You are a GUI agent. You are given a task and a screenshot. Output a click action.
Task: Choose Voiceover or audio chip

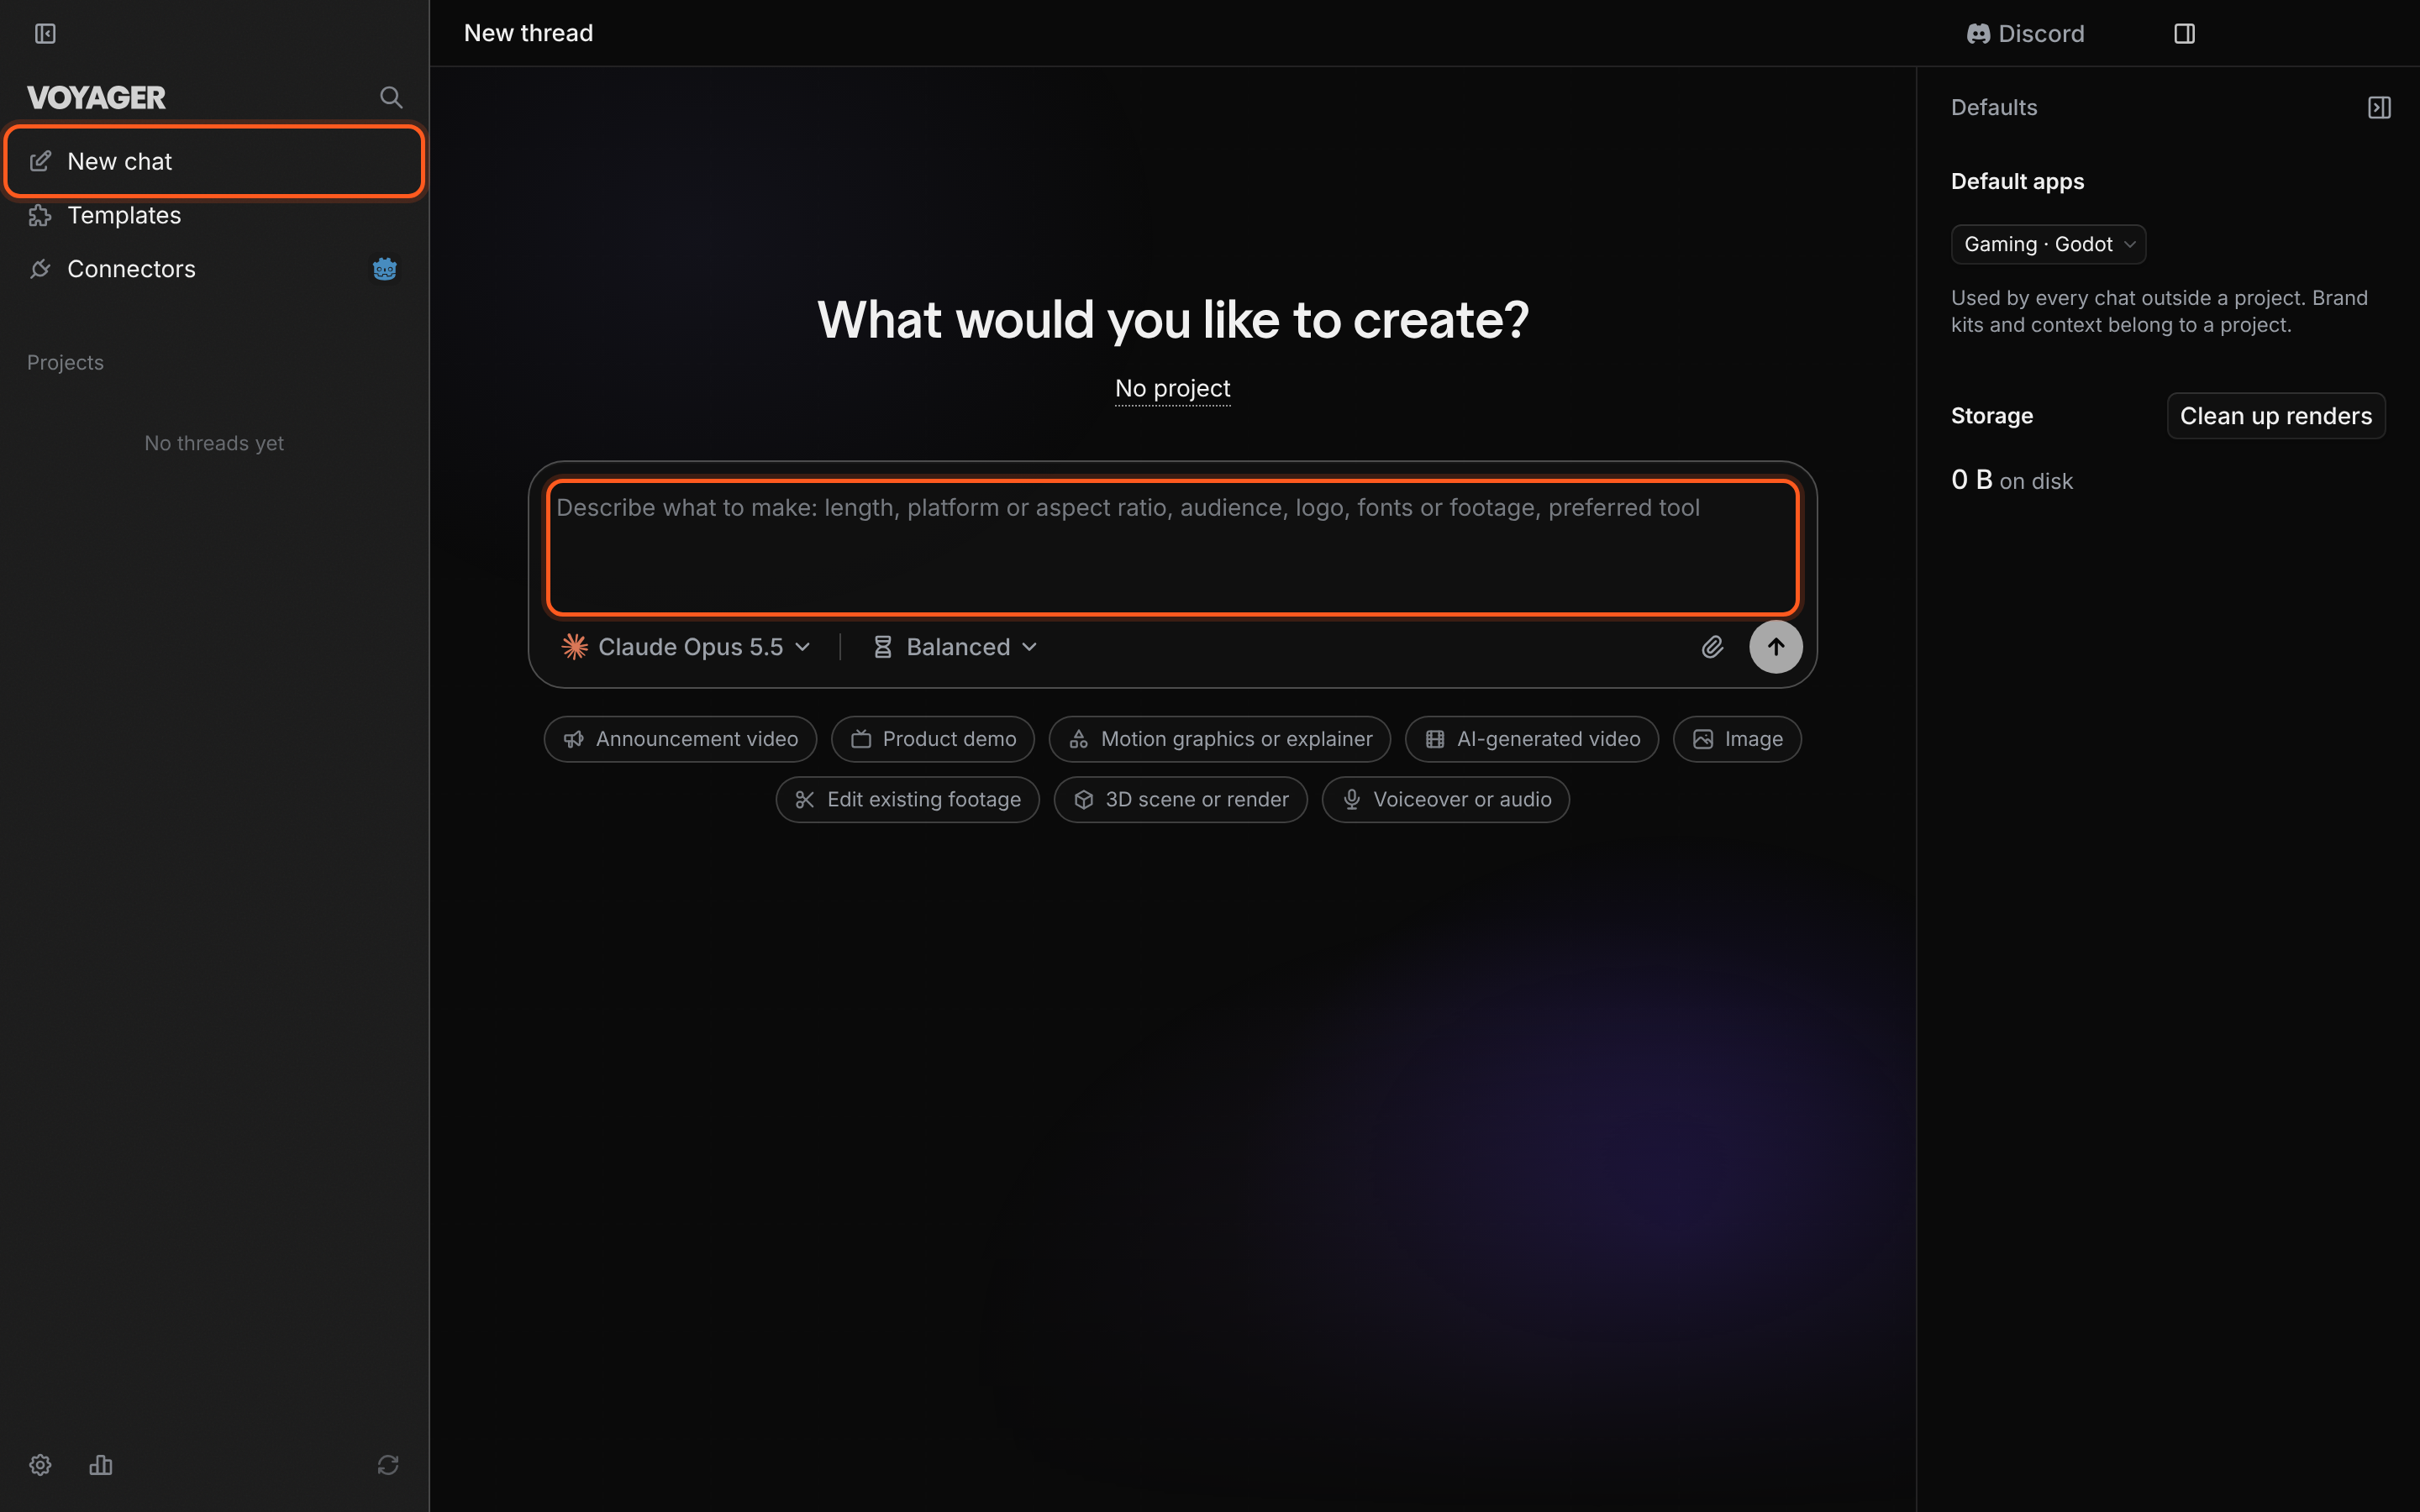point(1446,800)
